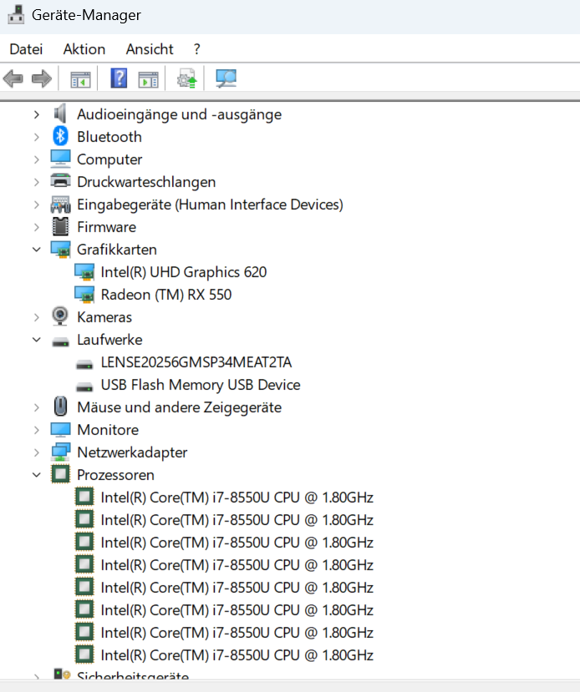Select the Bluetooth label
The image size is (580, 692).
click(109, 137)
